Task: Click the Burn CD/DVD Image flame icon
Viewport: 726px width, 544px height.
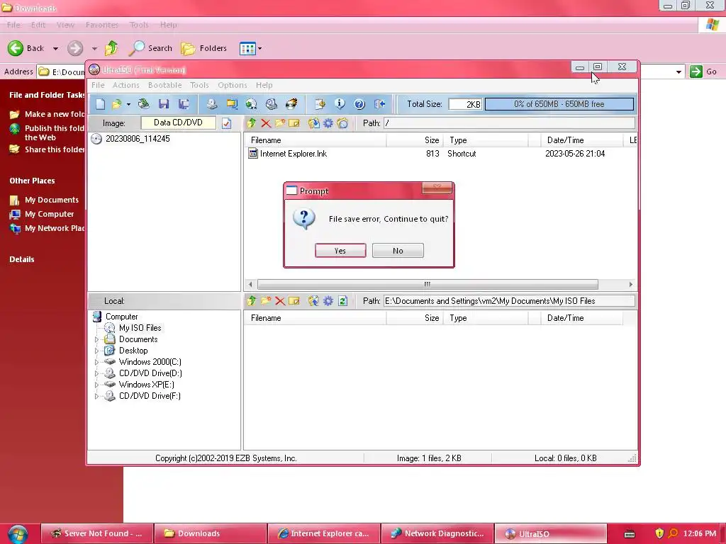Action: coord(291,104)
